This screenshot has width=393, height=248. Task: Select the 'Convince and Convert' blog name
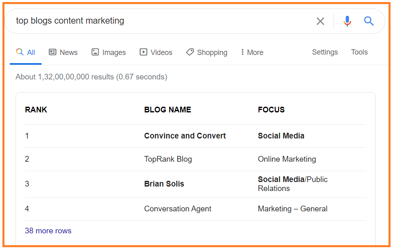185,136
